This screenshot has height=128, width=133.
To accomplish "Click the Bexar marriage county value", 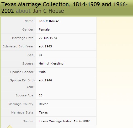I will click(43, 104).
